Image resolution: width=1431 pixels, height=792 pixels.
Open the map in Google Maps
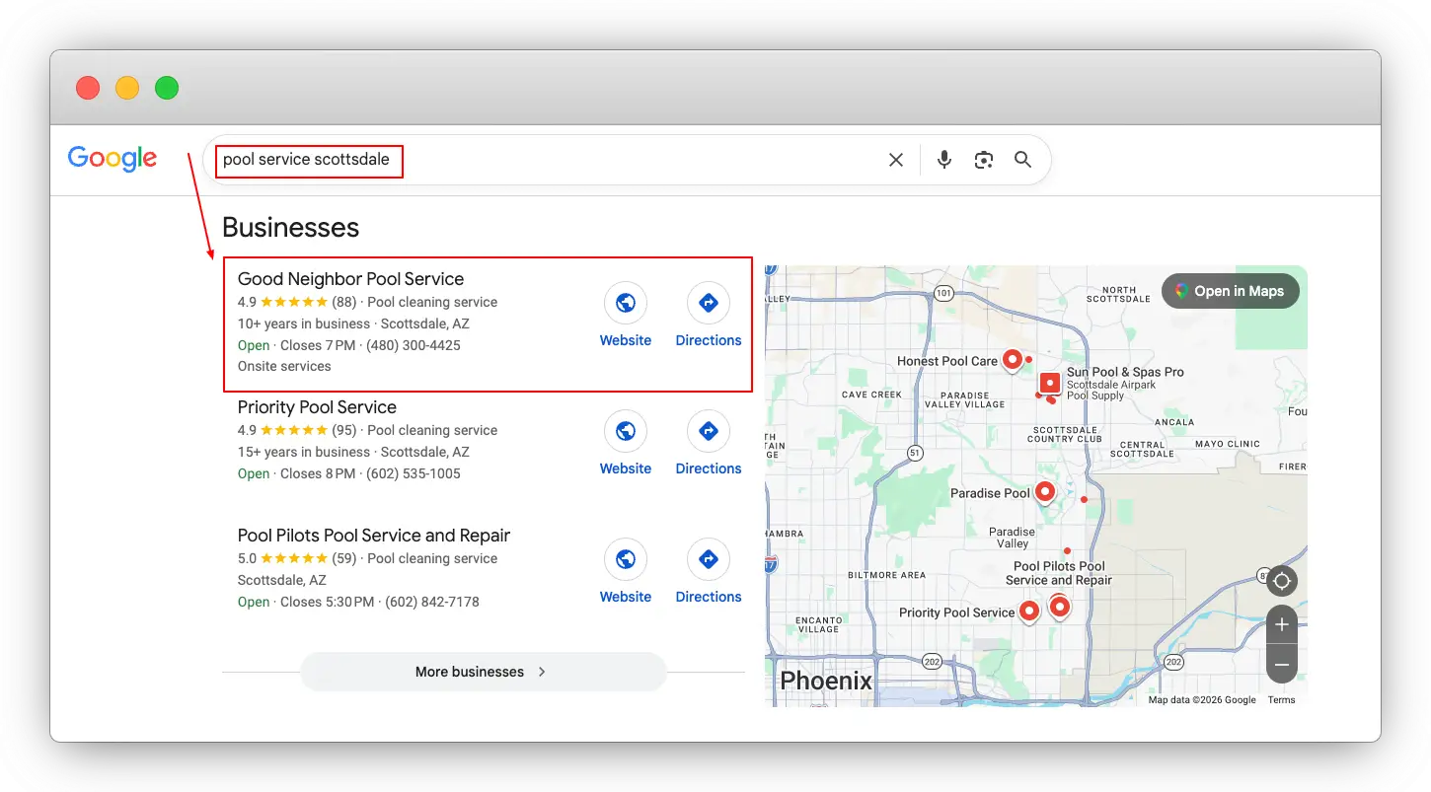[x=1231, y=291]
